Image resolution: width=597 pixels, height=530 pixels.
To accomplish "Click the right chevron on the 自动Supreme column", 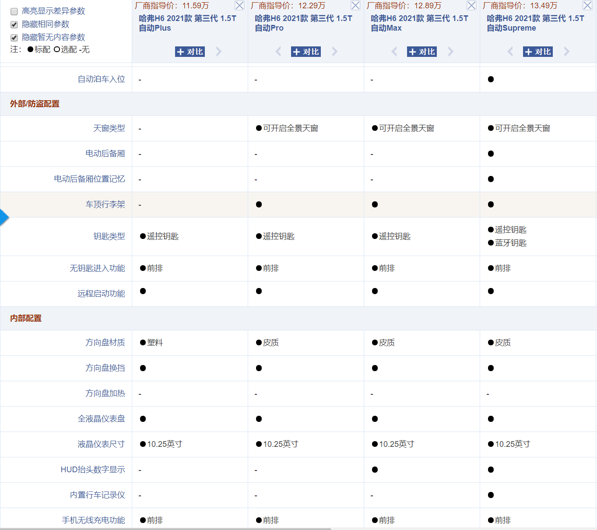I will click(566, 51).
